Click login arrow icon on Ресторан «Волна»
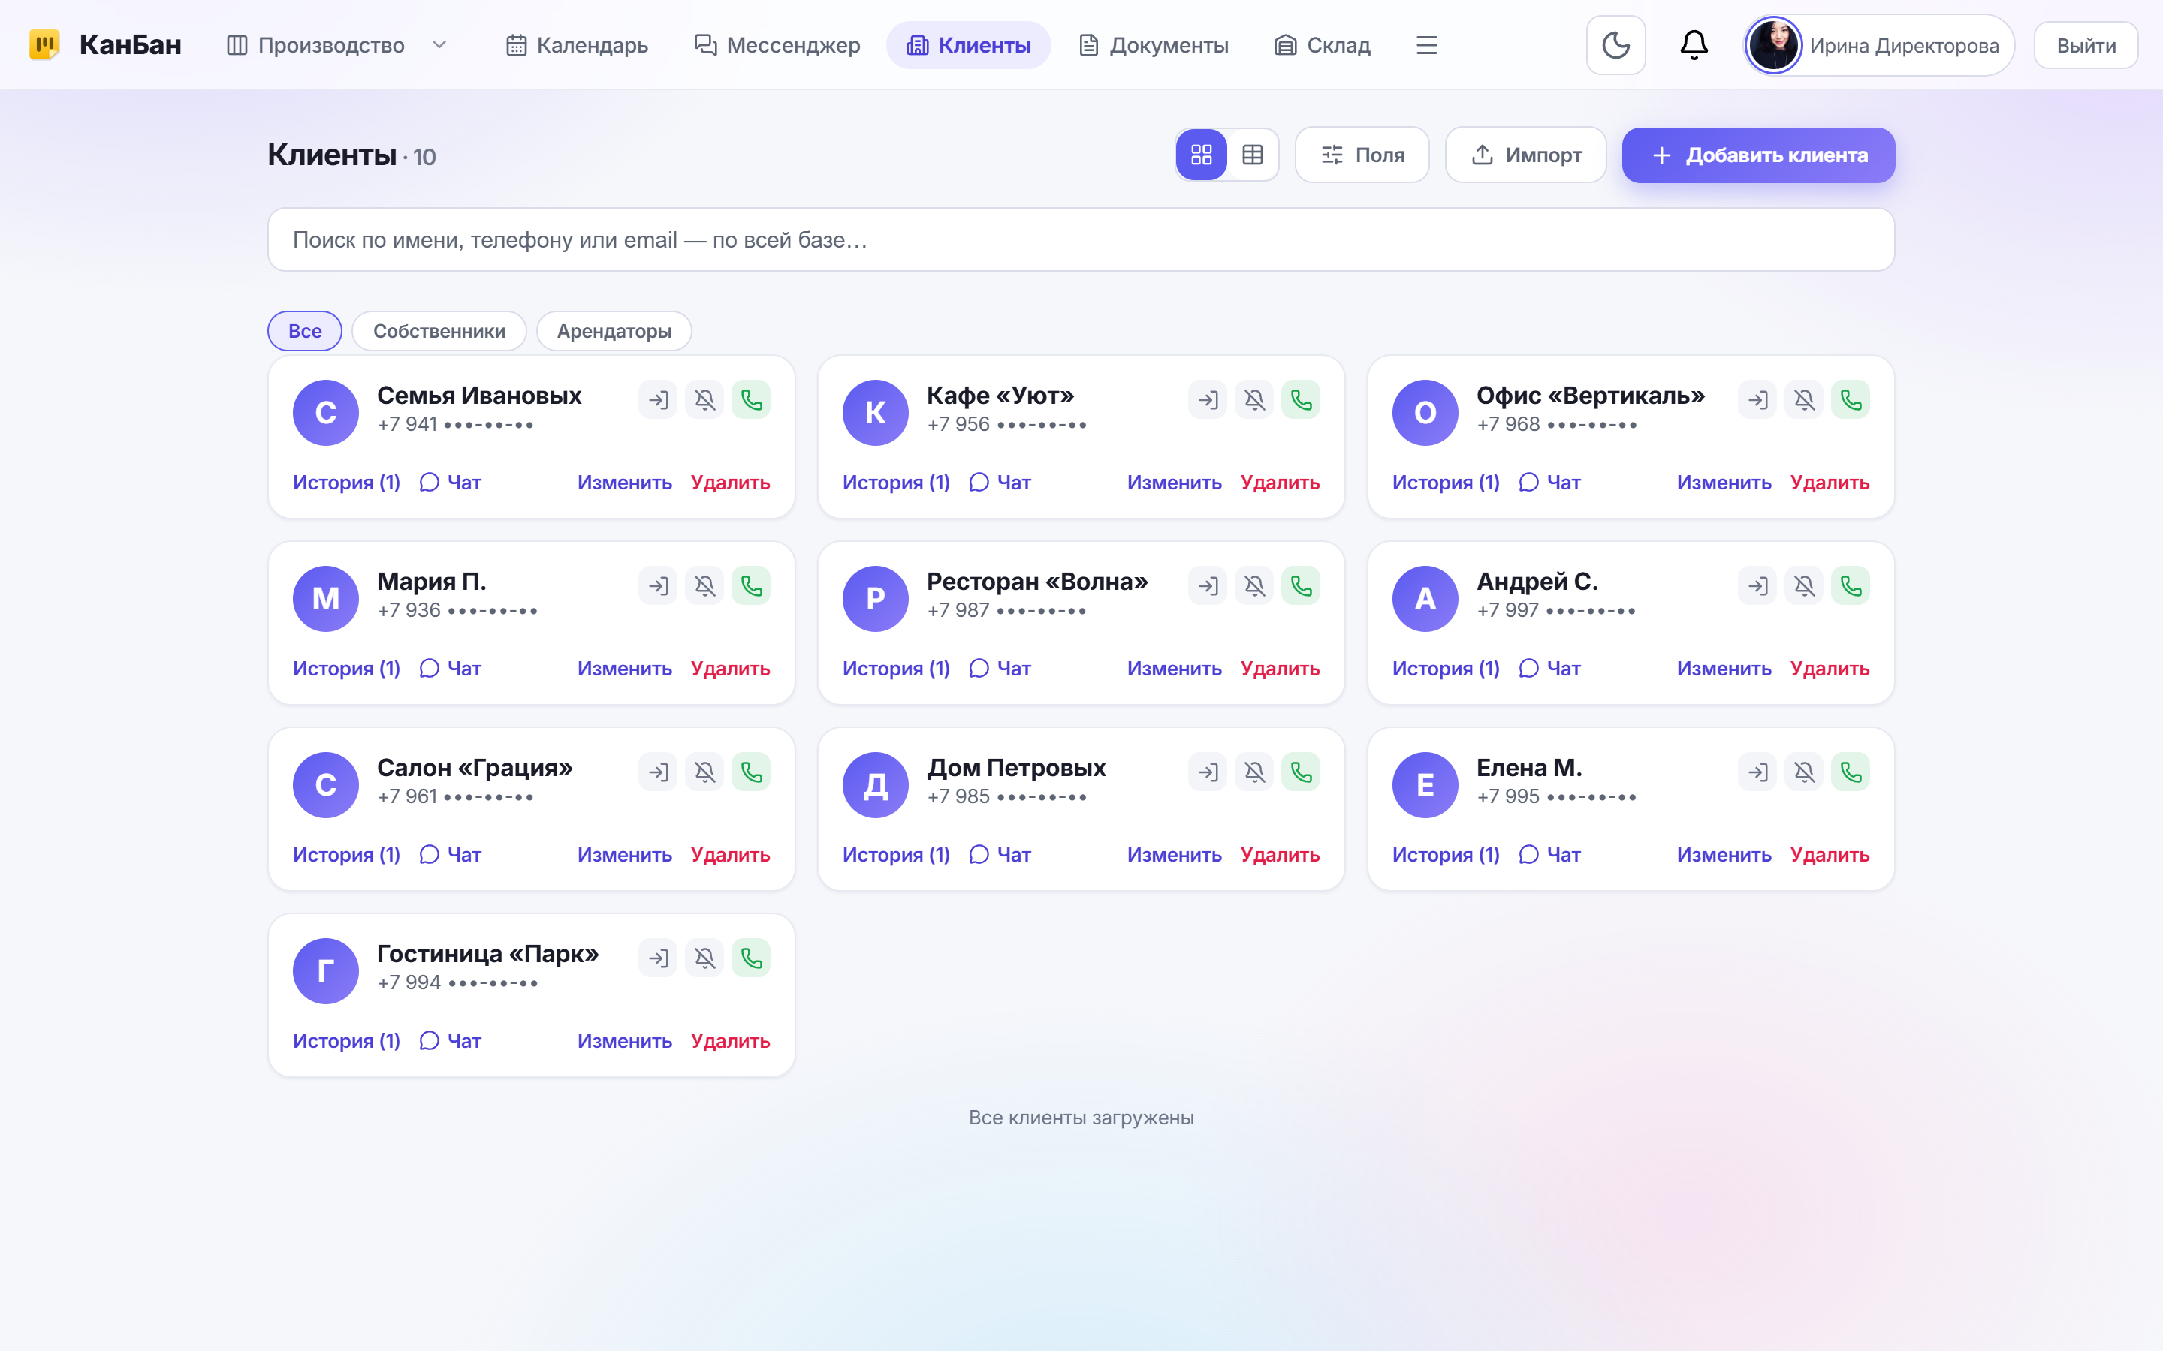2163x1351 pixels. click(1208, 585)
